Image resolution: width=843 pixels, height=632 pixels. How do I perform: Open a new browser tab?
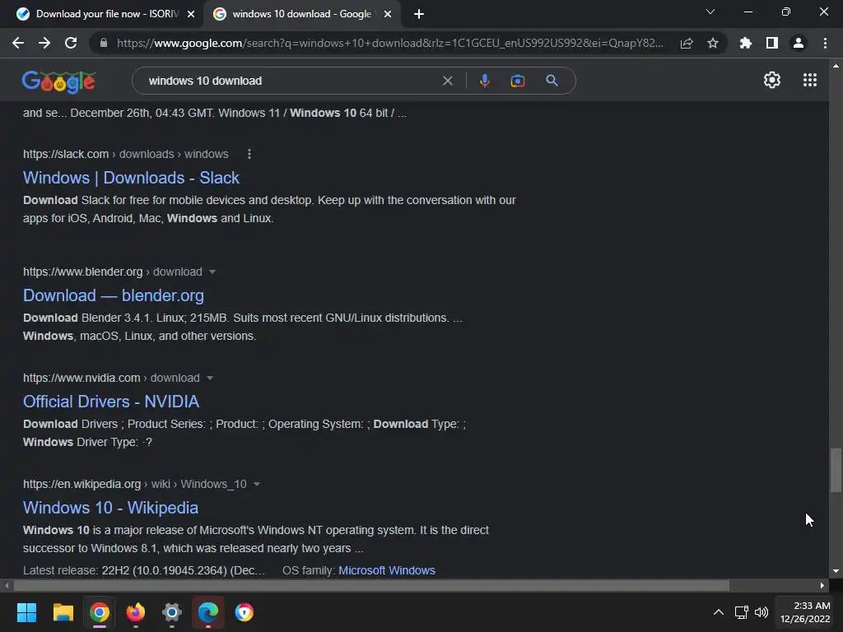(419, 14)
